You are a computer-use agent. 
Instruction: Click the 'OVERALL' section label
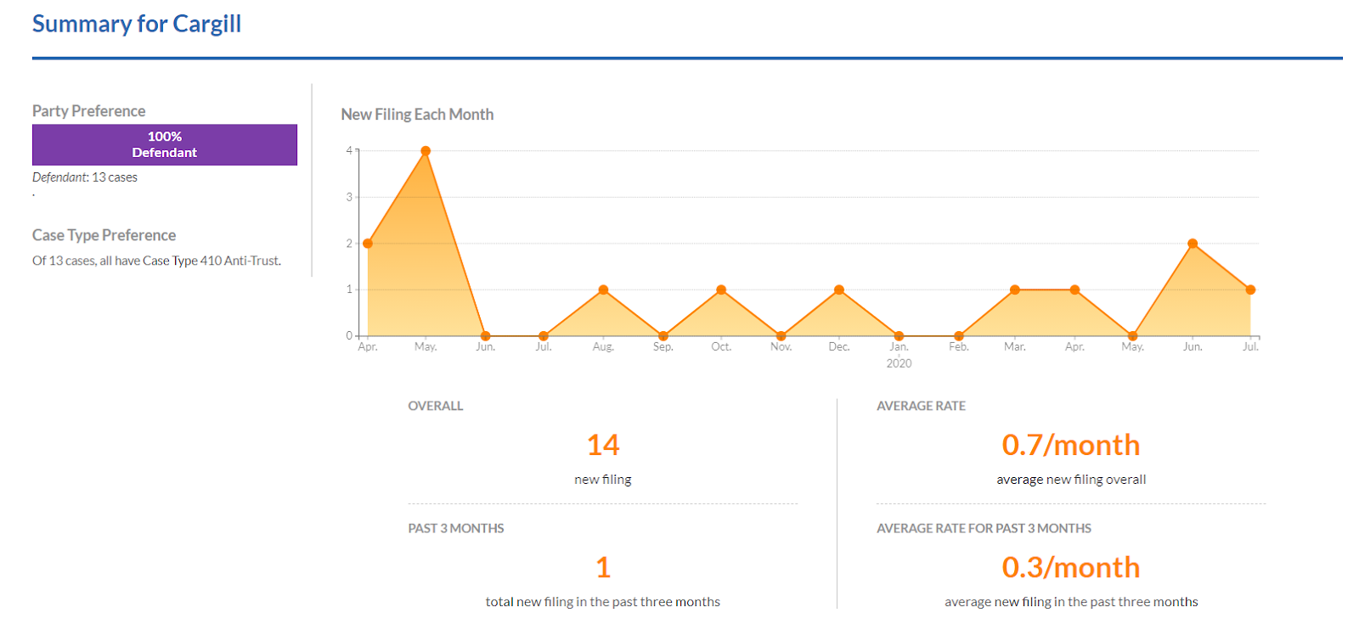click(x=436, y=406)
